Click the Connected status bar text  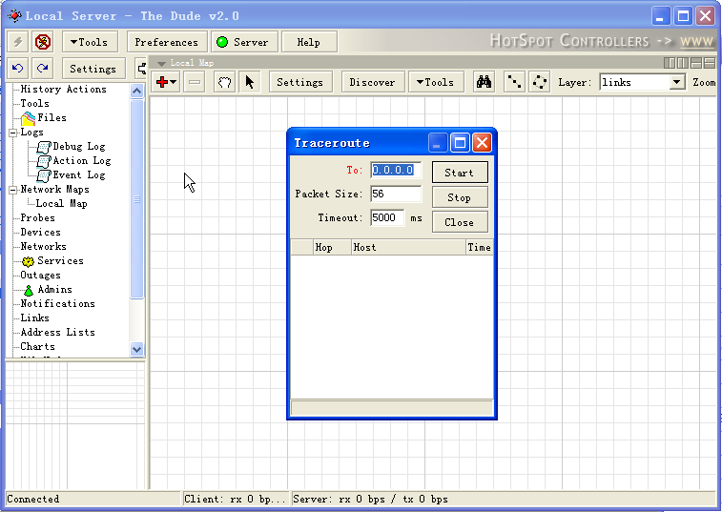point(33,499)
